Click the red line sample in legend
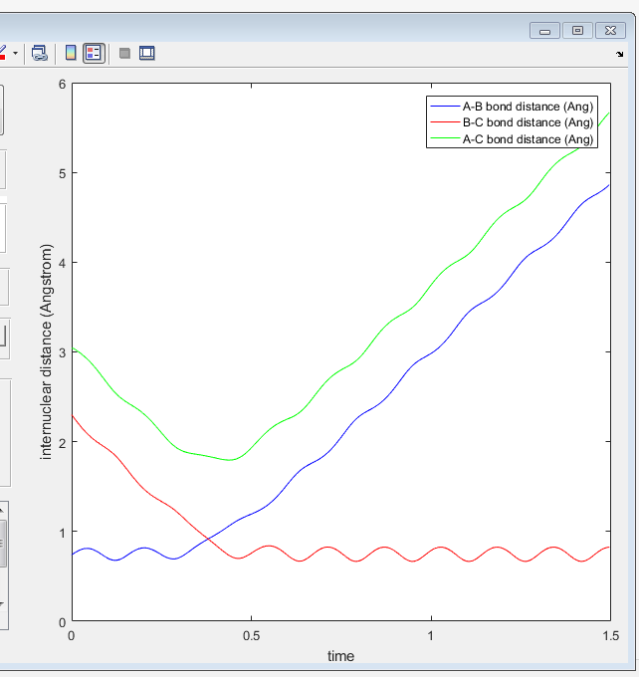 coord(445,122)
